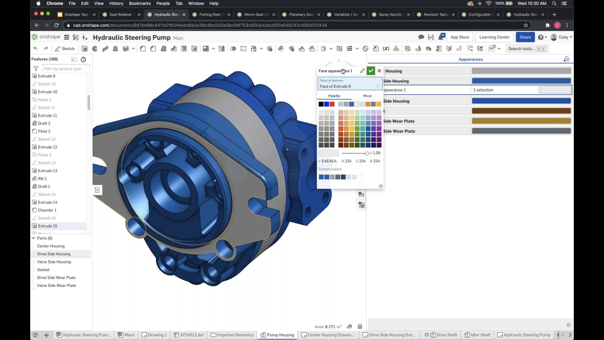The height and width of the screenshot is (340, 604).
Task: Open the comments panel icon
Action: click(421, 37)
